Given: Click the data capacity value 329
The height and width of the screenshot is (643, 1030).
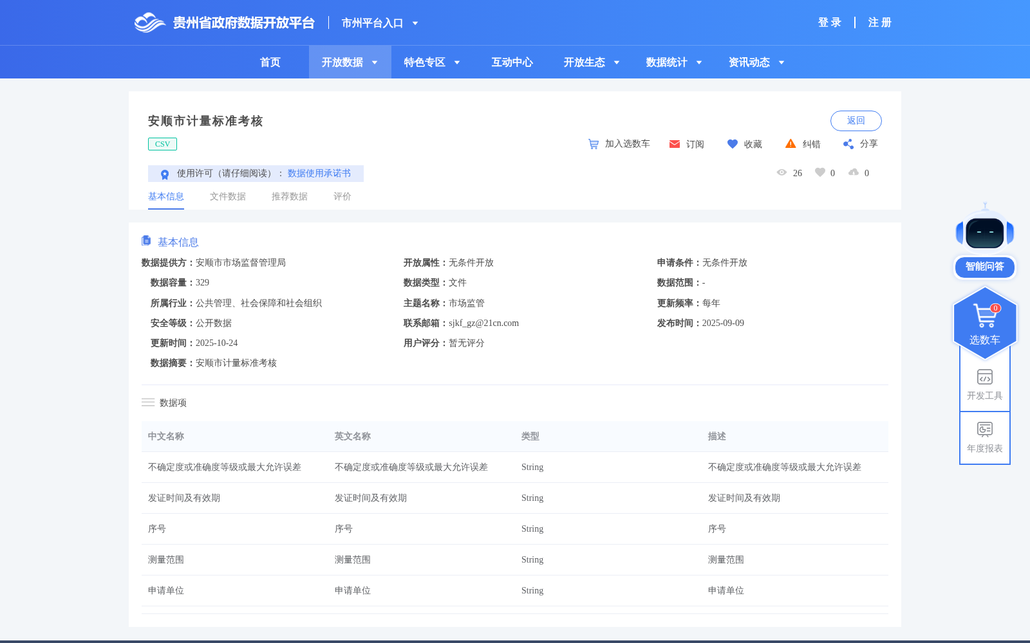Looking at the screenshot, I should 202,283.
